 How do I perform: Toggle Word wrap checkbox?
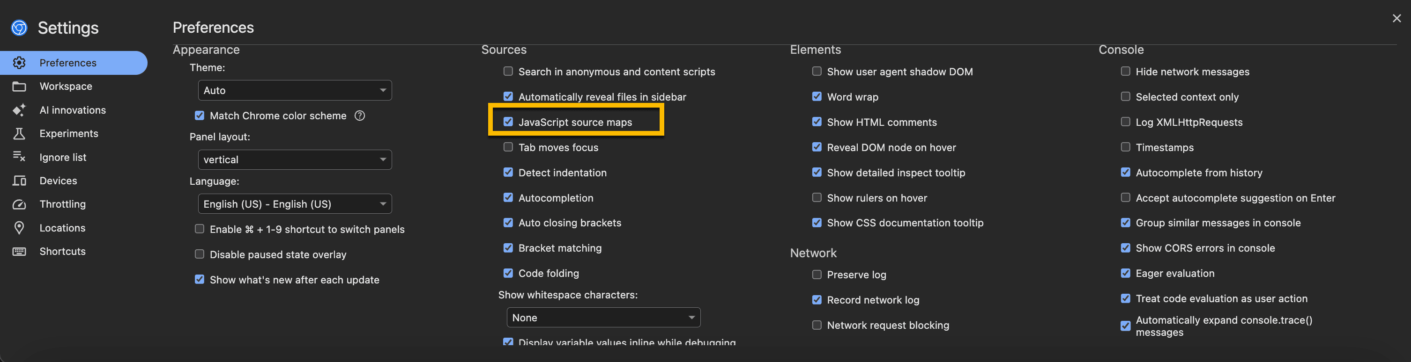pos(817,97)
